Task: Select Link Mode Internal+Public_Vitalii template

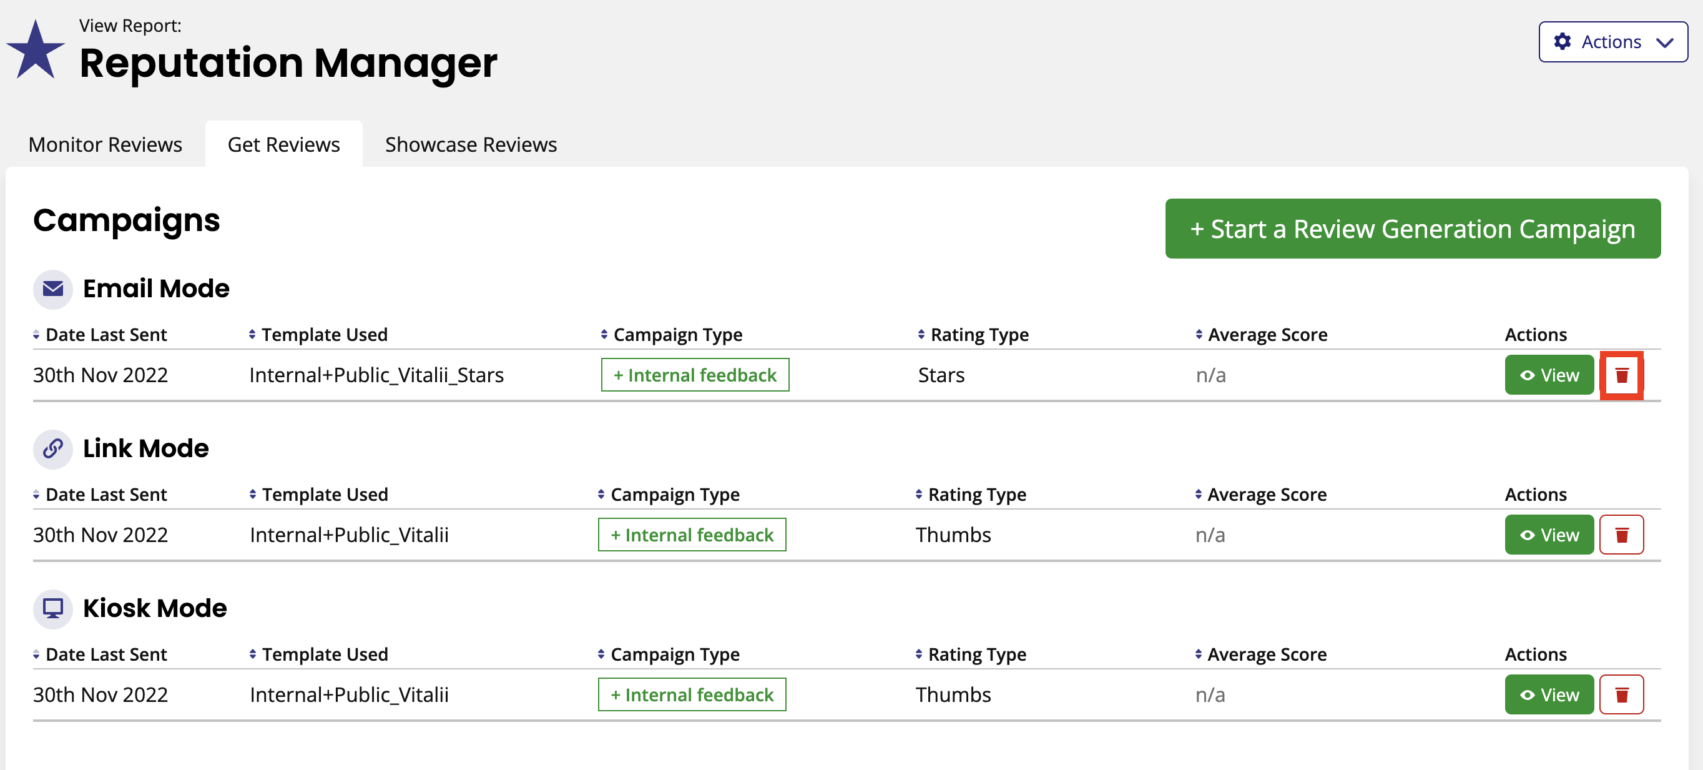Action: [x=349, y=535]
